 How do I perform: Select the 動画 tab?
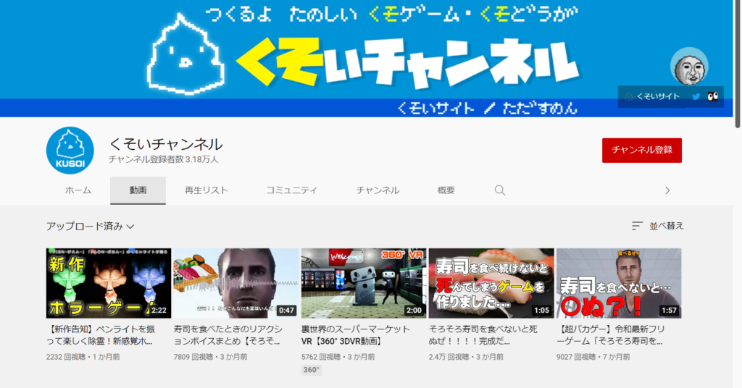138,190
